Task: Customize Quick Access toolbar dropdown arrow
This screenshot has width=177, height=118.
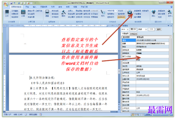Action: (x=35, y=3)
